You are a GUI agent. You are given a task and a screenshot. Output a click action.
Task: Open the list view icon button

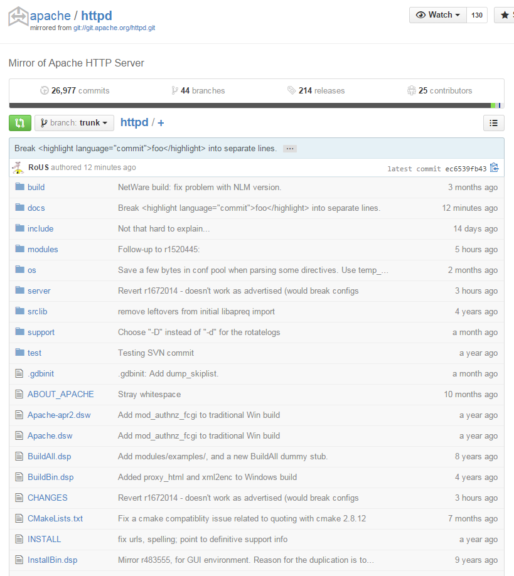click(493, 123)
